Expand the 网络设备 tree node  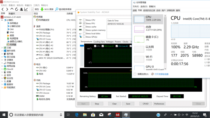click(2, 66)
